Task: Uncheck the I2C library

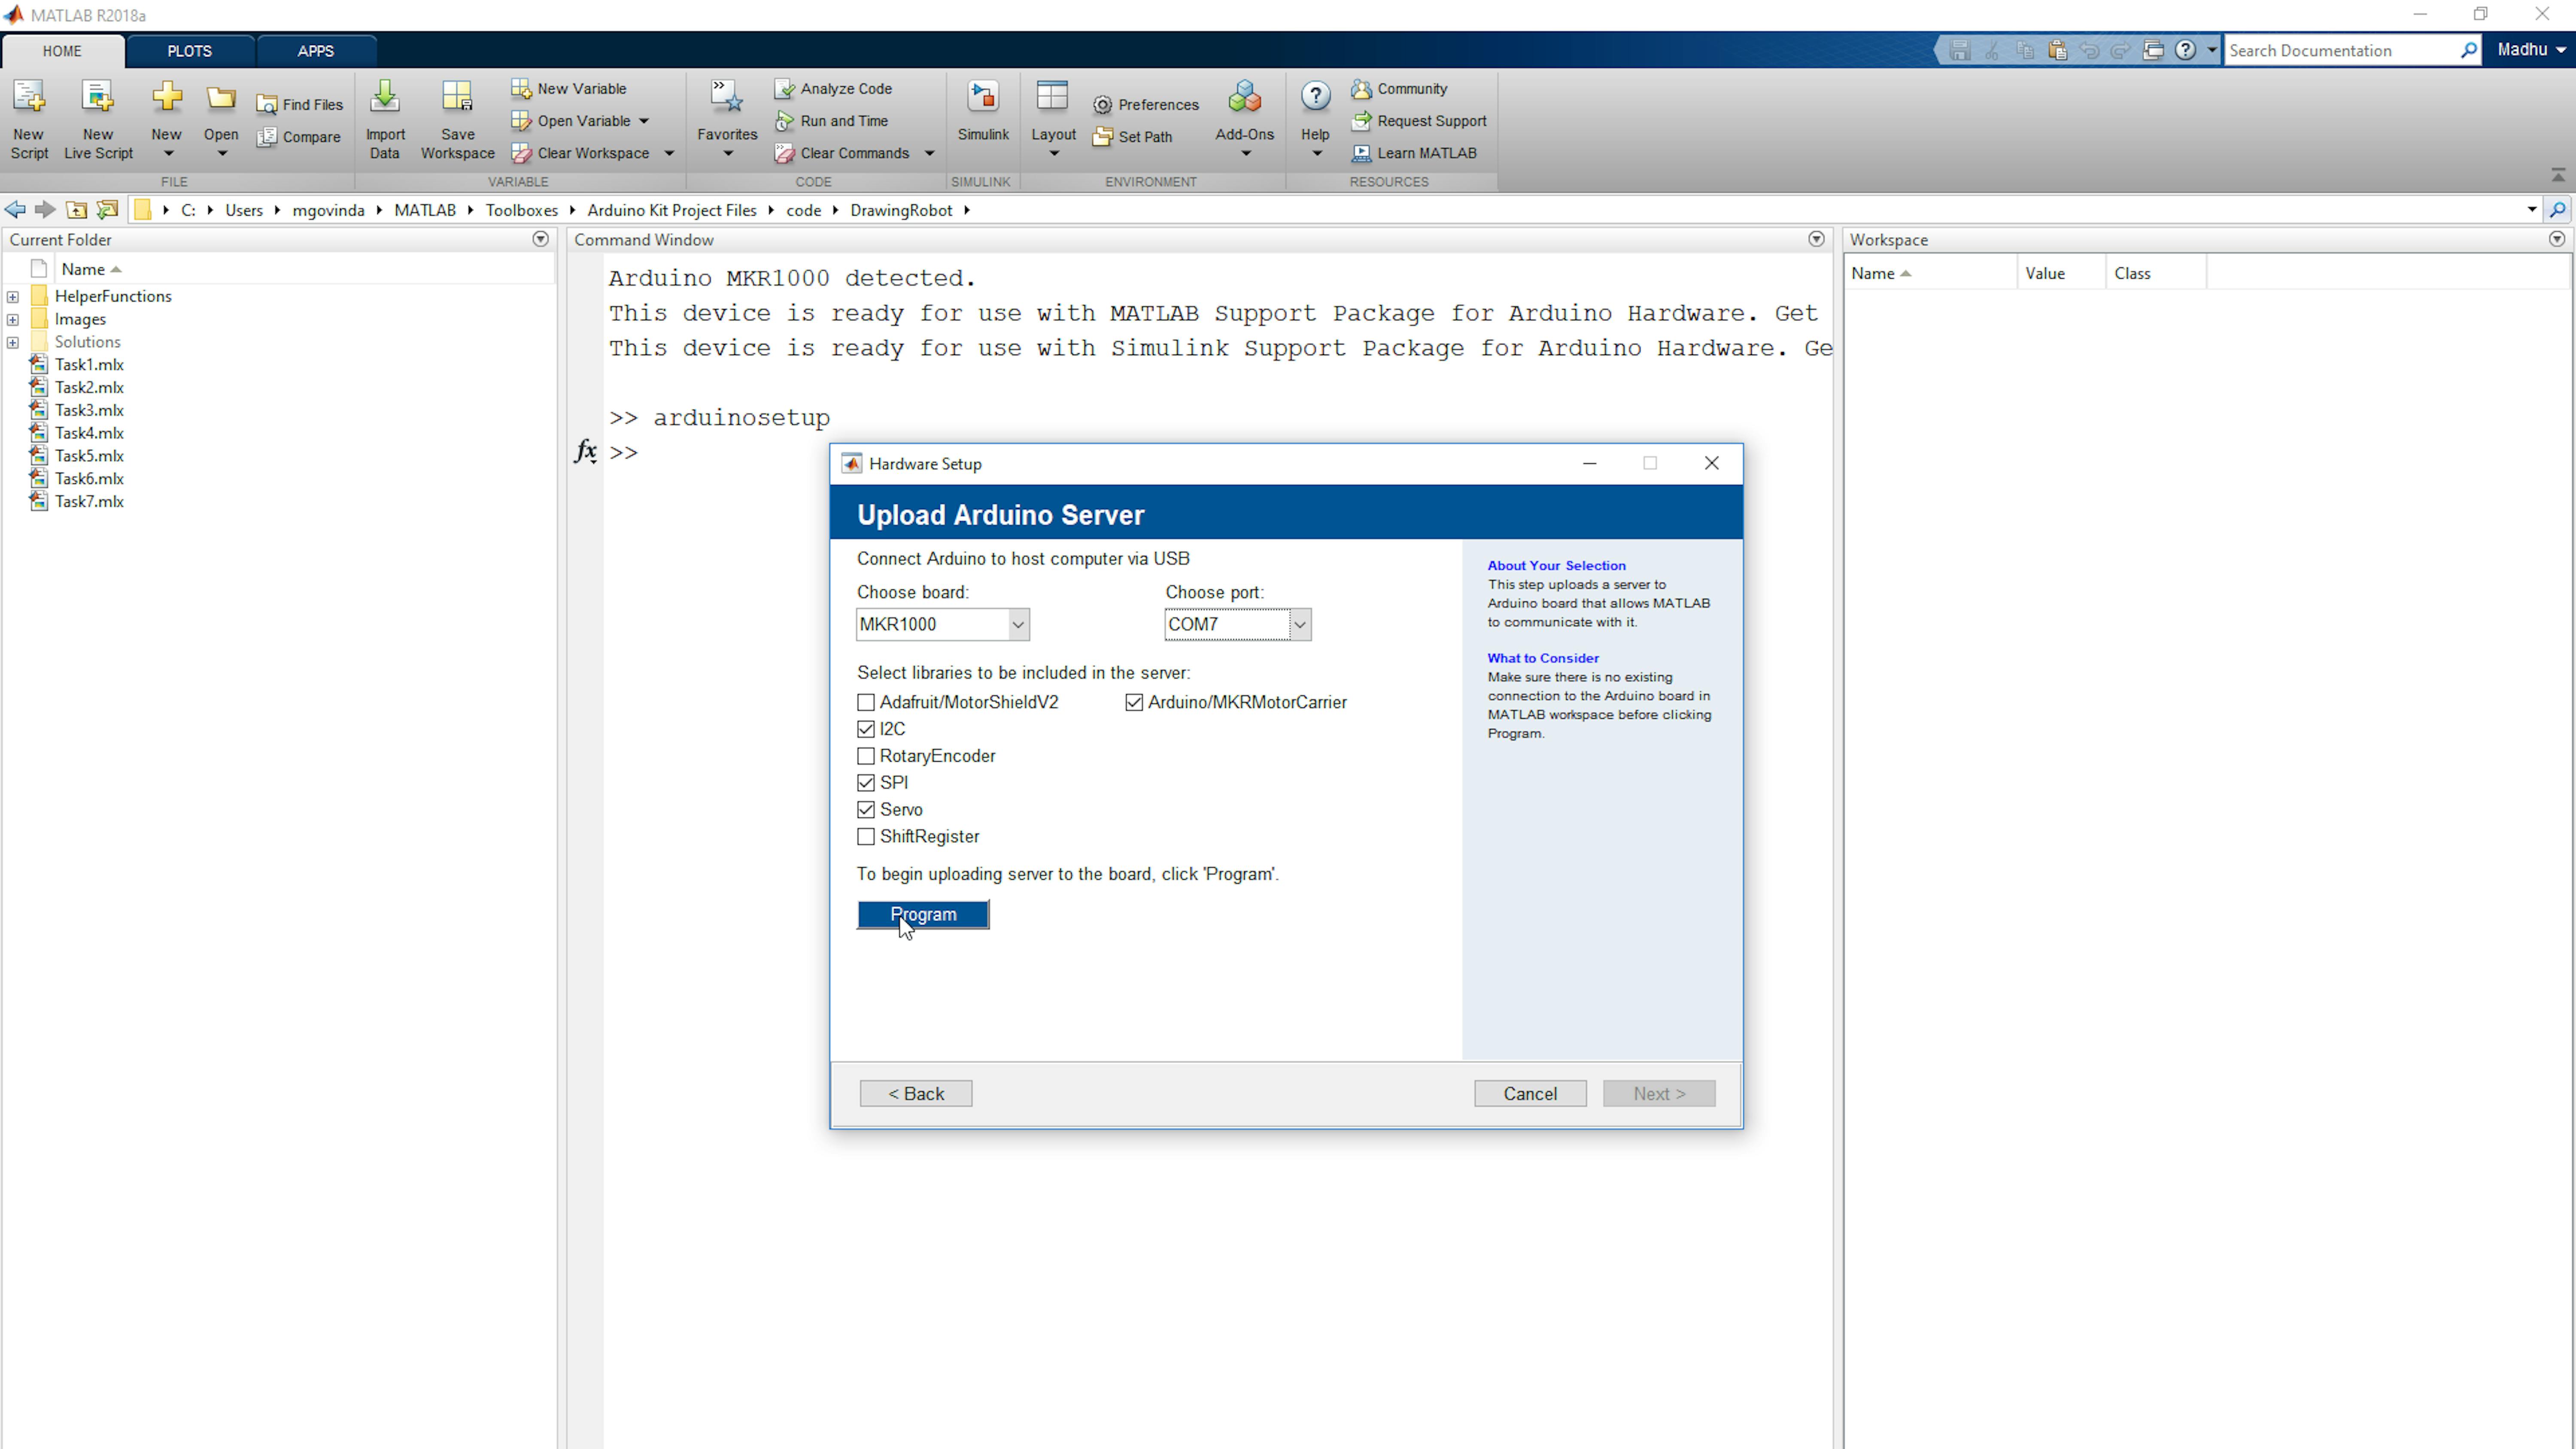Action: (866, 729)
